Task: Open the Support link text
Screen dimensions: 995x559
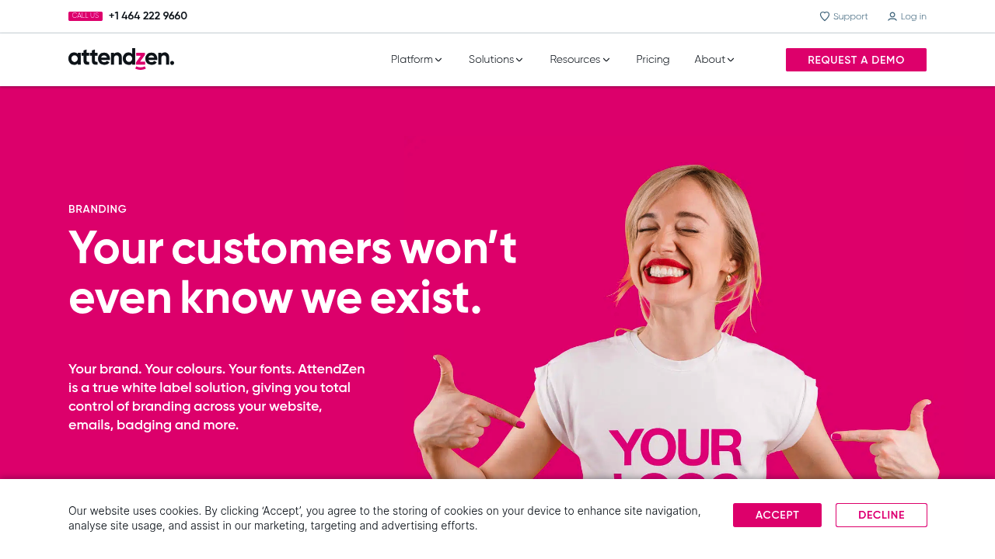Action: point(850,16)
